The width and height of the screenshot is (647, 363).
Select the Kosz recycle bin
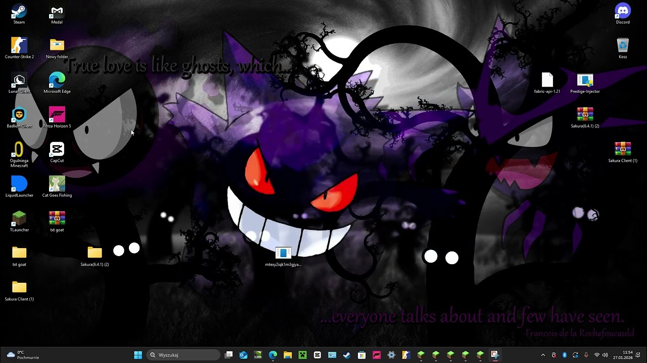pyautogui.click(x=623, y=48)
